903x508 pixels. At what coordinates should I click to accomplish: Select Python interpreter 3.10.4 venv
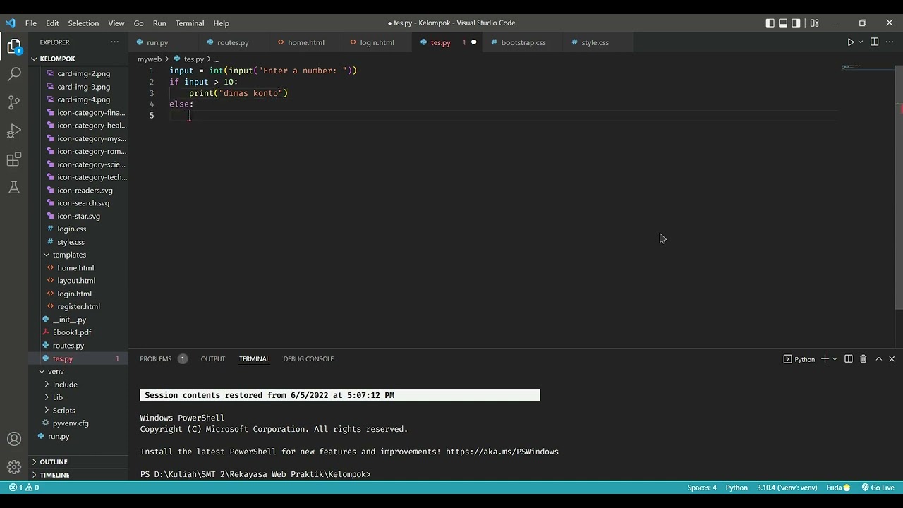[787, 488]
